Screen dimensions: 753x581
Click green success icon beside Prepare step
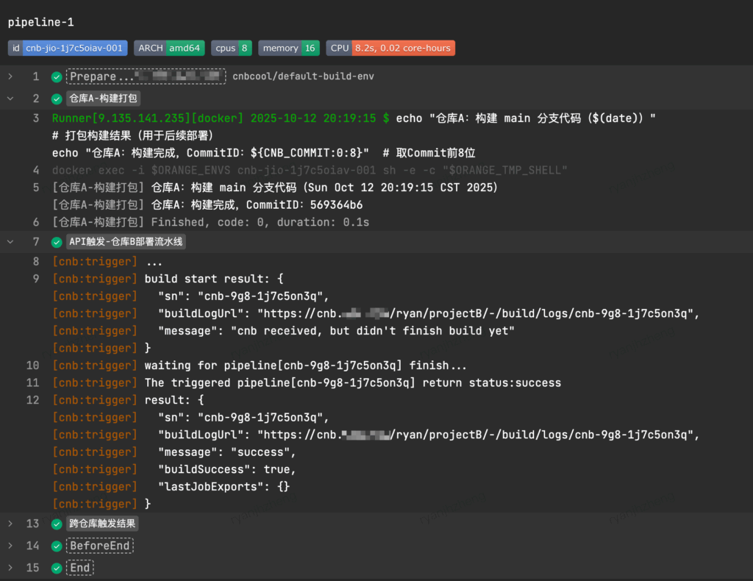(x=57, y=76)
